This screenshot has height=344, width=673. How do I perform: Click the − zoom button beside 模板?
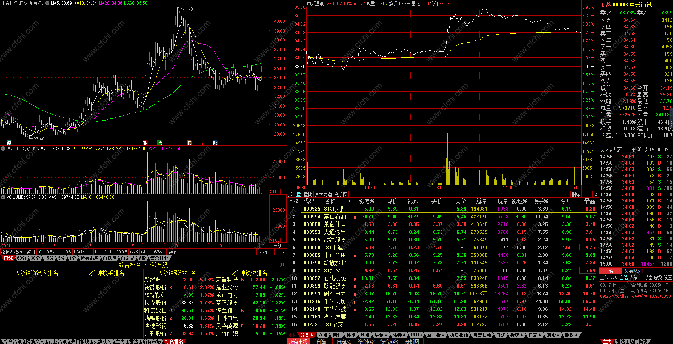(277, 252)
